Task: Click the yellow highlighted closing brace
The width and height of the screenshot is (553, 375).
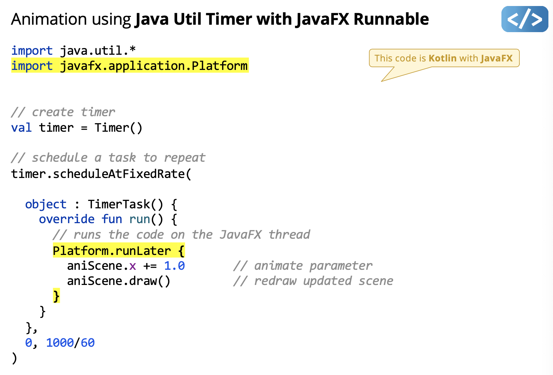Action: (x=56, y=296)
